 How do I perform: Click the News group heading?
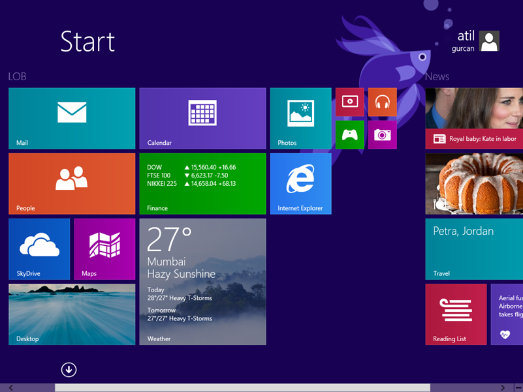pyautogui.click(x=437, y=76)
